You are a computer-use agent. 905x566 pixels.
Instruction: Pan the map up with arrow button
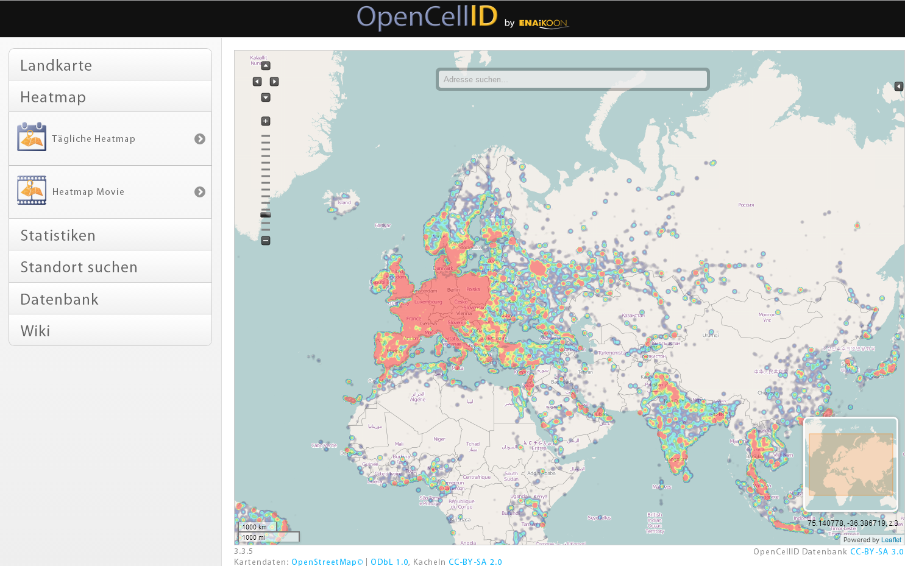266,66
